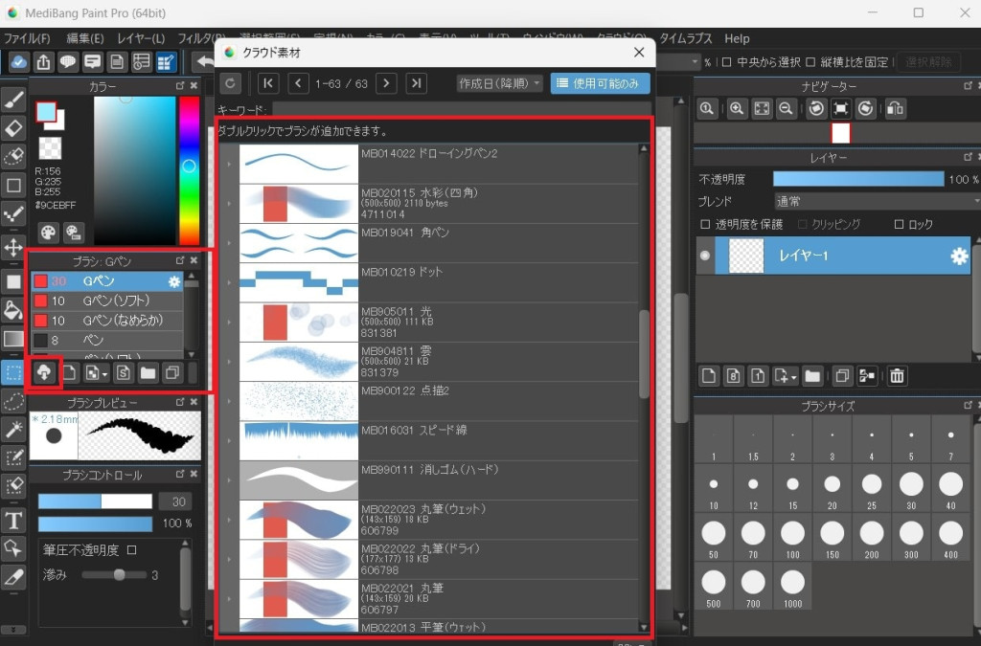Open レイヤー(L) menu
Viewport: 981px width, 646px height.
click(x=141, y=38)
